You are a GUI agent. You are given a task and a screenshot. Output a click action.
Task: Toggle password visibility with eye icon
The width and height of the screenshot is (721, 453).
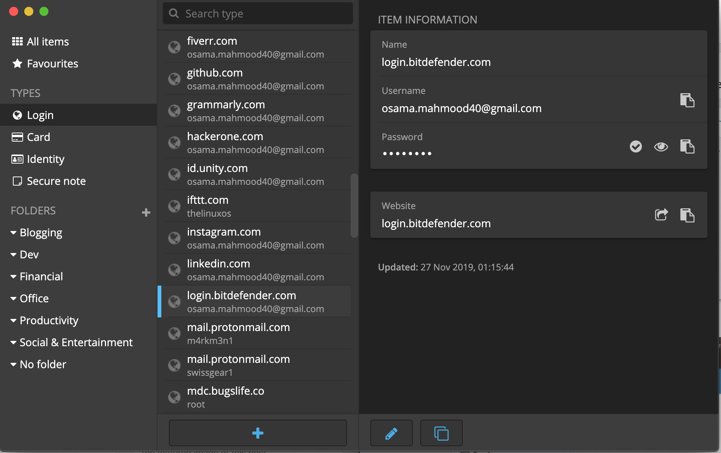[x=661, y=147]
